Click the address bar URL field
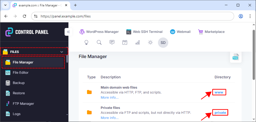The height and width of the screenshot is (122, 256). tap(133, 16)
